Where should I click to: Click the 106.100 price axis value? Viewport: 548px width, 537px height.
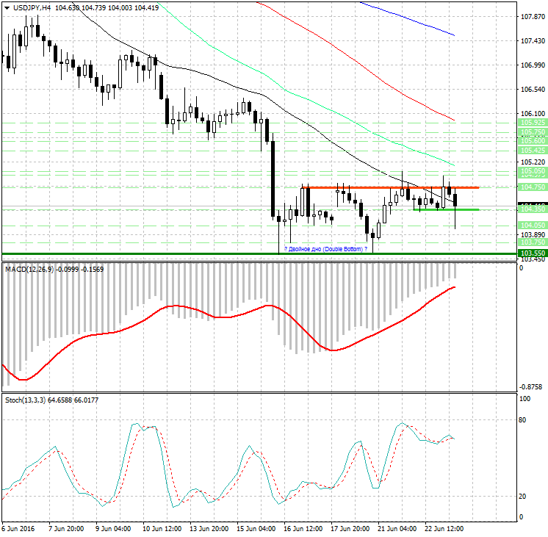coord(533,114)
